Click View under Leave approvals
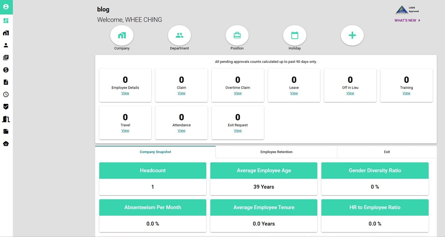 tap(294, 93)
